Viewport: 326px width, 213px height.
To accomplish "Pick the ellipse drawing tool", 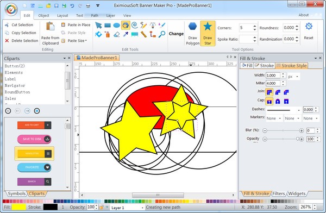I will tap(116, 26).
